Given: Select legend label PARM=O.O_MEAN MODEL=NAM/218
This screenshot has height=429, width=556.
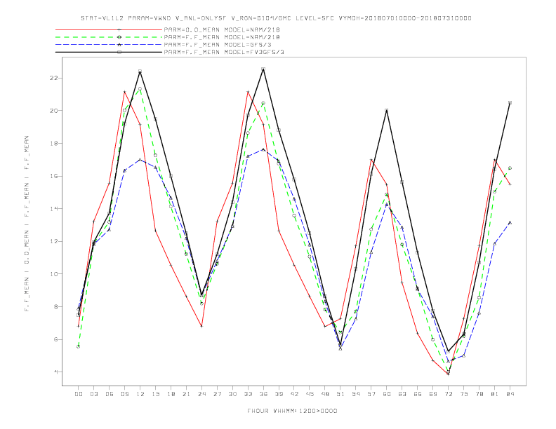Looking at the screenshot, I should [x=222, y=29].
